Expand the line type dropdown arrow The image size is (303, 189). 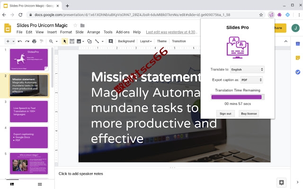(103, 42)
